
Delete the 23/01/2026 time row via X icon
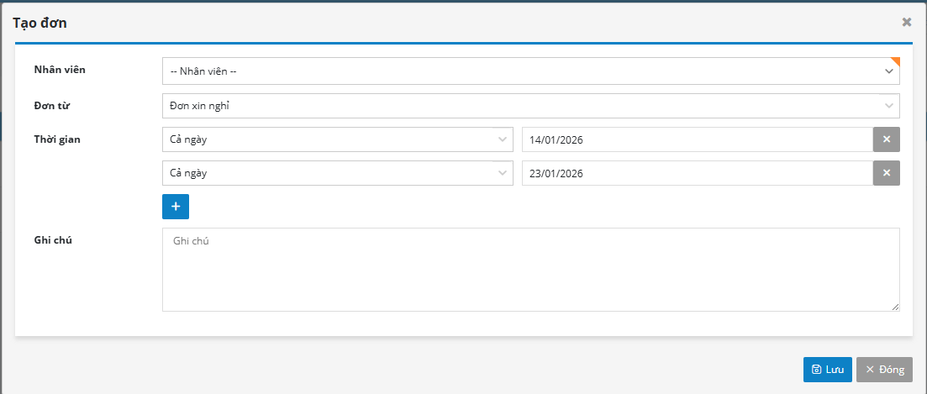[886, 173]
